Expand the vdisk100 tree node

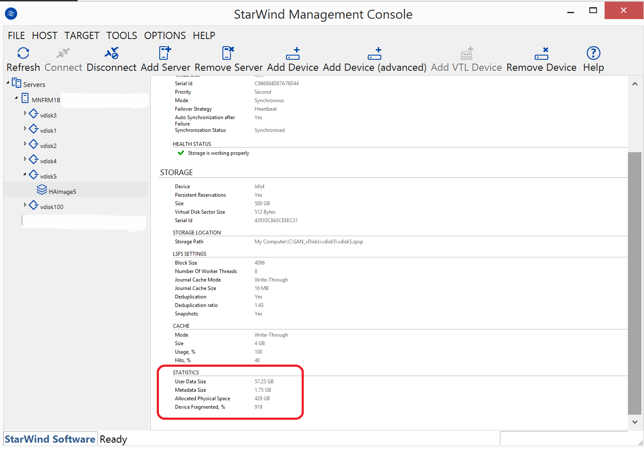point(25,205)
